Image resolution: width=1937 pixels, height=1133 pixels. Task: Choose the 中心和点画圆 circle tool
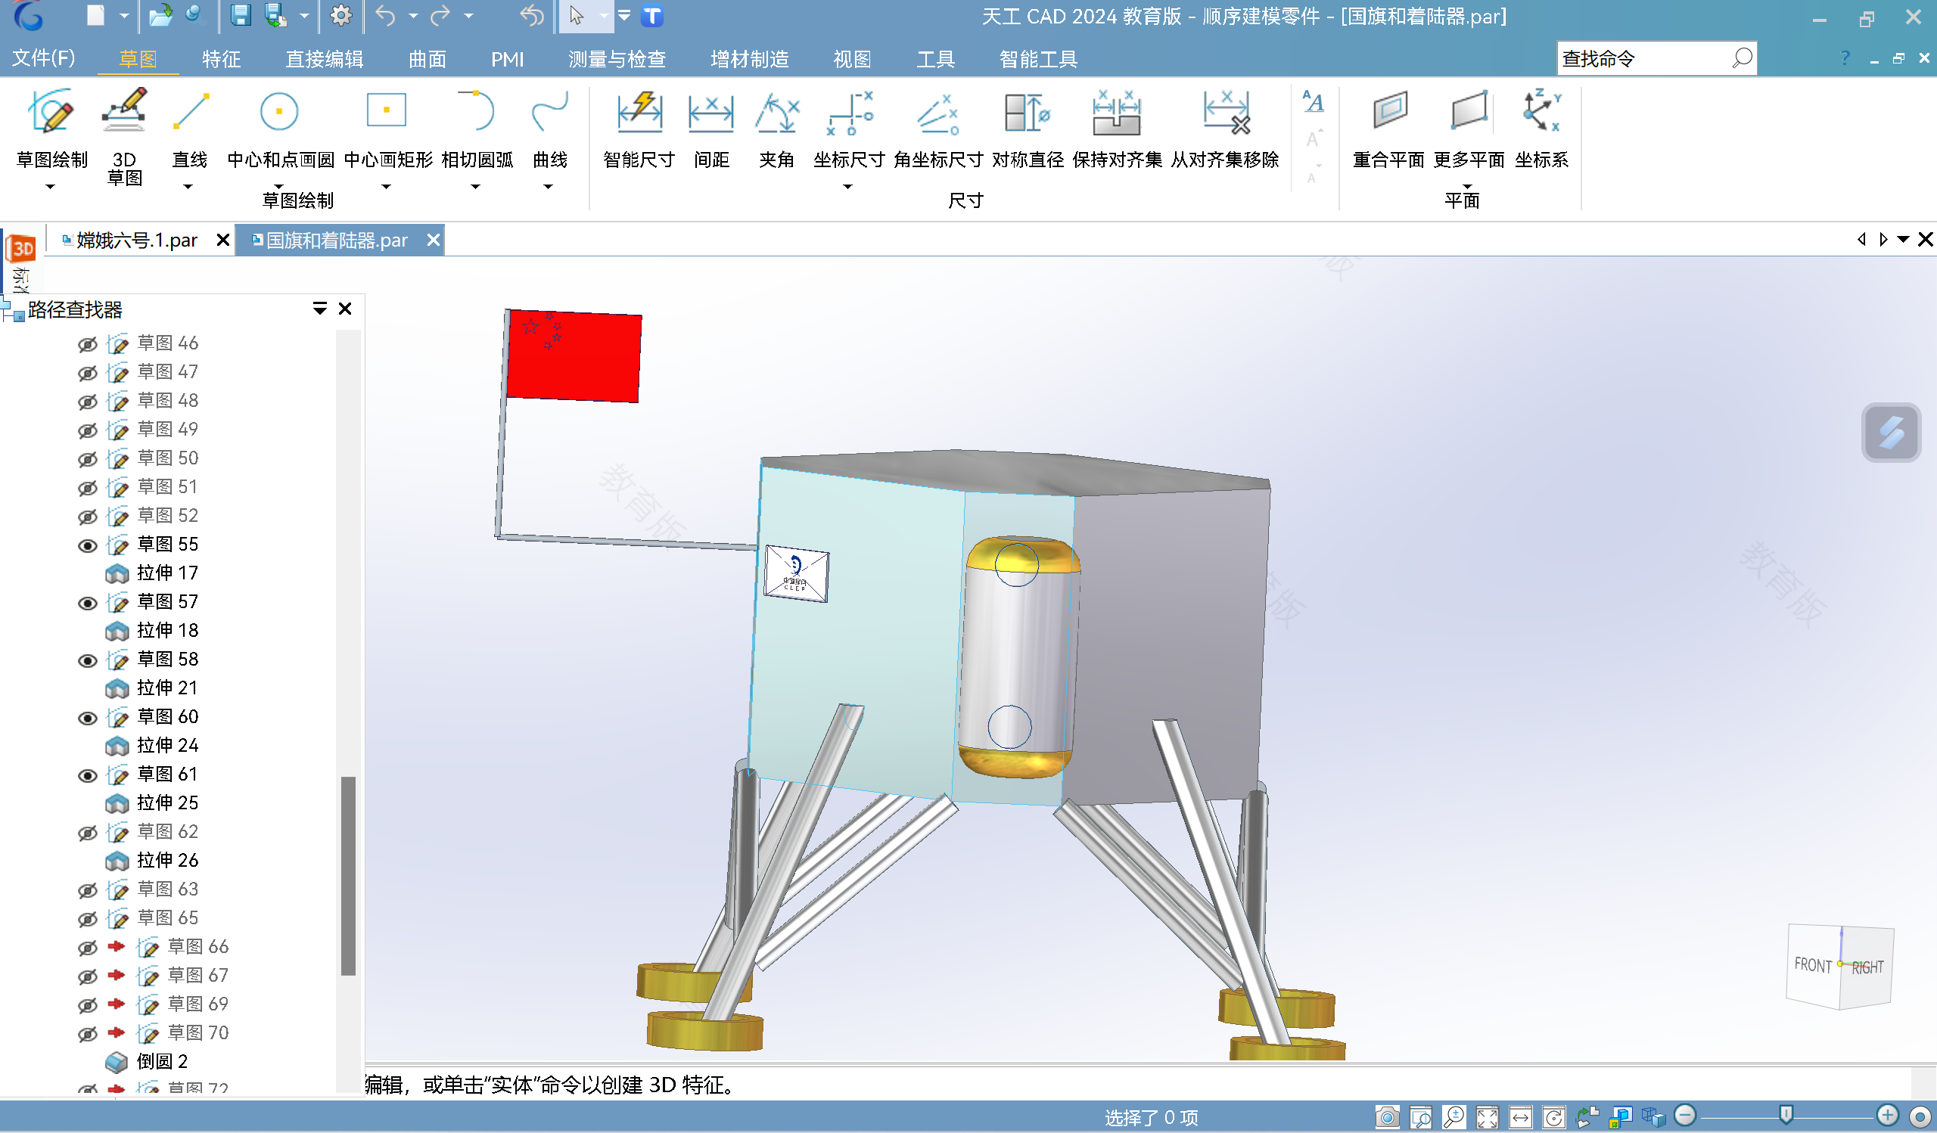coord(280,128)
